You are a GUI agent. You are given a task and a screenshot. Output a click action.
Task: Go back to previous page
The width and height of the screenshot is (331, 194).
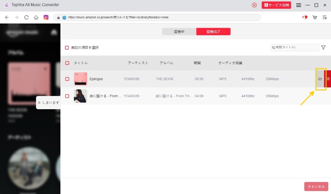[x=7, y=17]
